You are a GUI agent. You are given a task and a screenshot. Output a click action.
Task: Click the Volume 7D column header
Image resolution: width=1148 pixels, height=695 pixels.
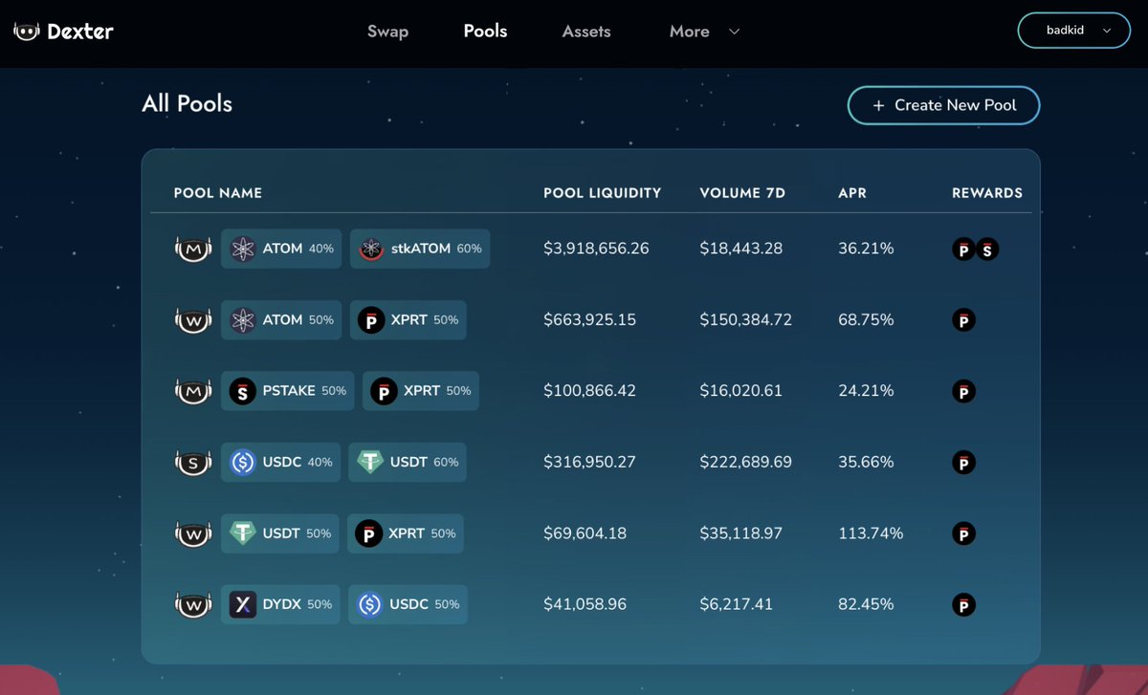click(742, 193)
